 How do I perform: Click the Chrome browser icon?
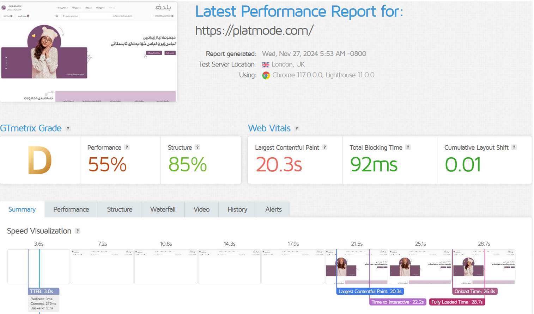pos(266,75)
